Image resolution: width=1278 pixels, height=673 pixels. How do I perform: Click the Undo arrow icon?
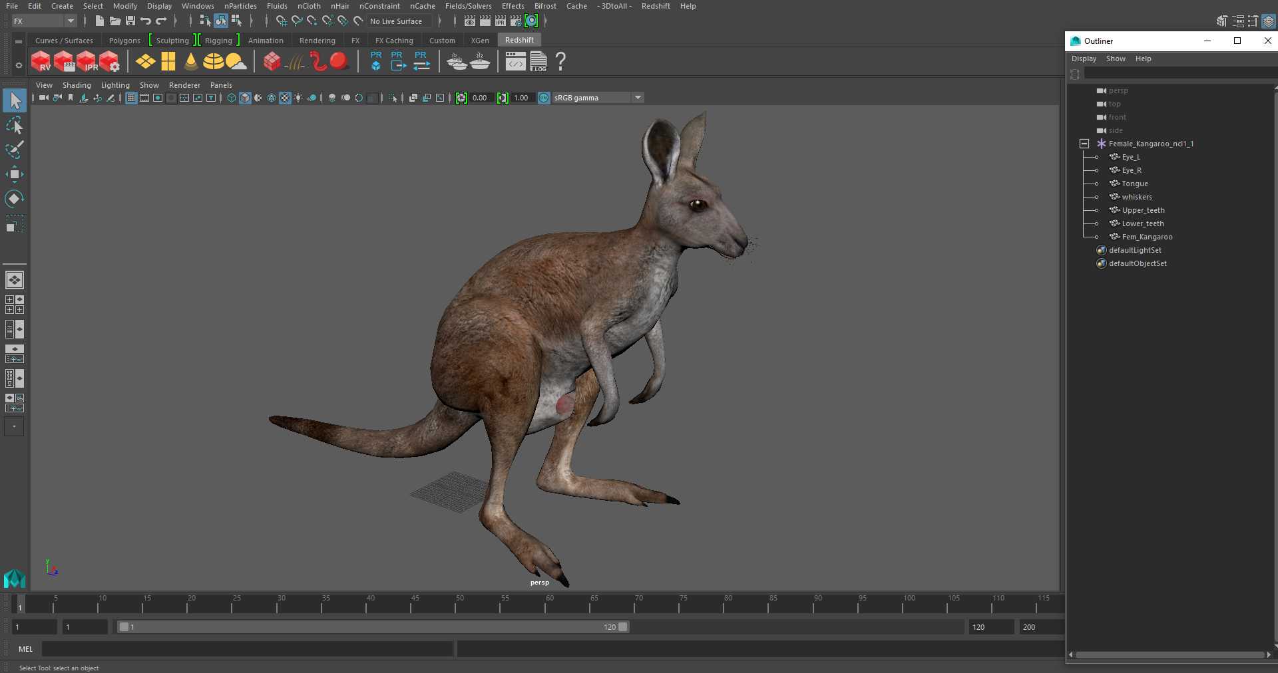[146, 21]
